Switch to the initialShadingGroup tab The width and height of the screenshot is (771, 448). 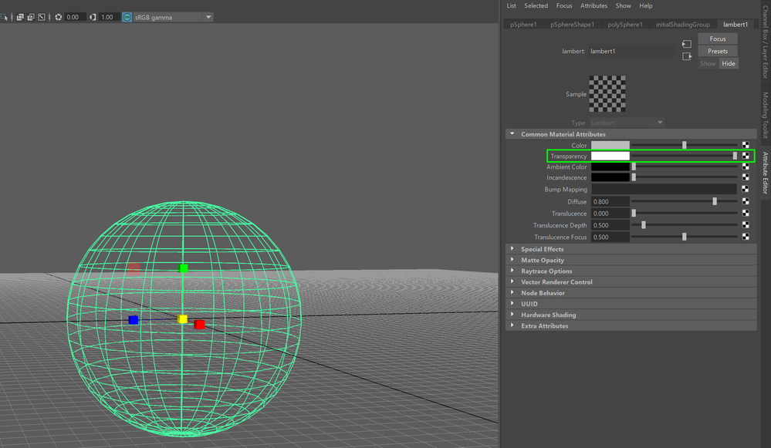point(682,25)
